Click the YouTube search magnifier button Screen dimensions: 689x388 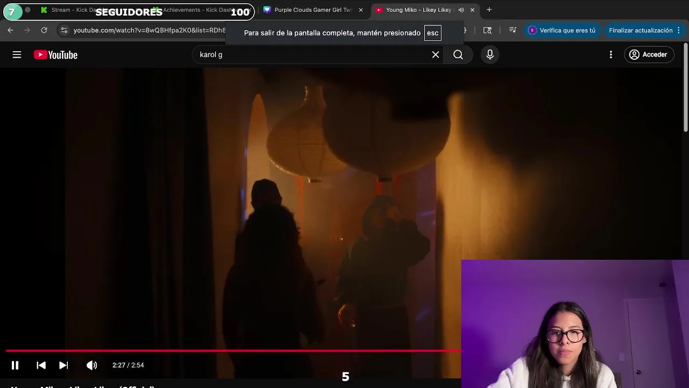pyautogui.click(x=458, y=54)
